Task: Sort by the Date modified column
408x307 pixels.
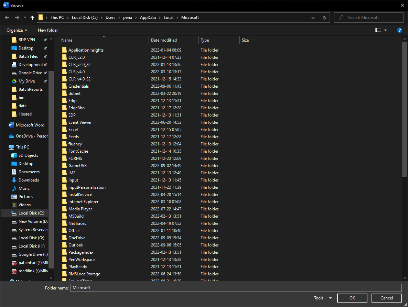Action: [173, 40]
